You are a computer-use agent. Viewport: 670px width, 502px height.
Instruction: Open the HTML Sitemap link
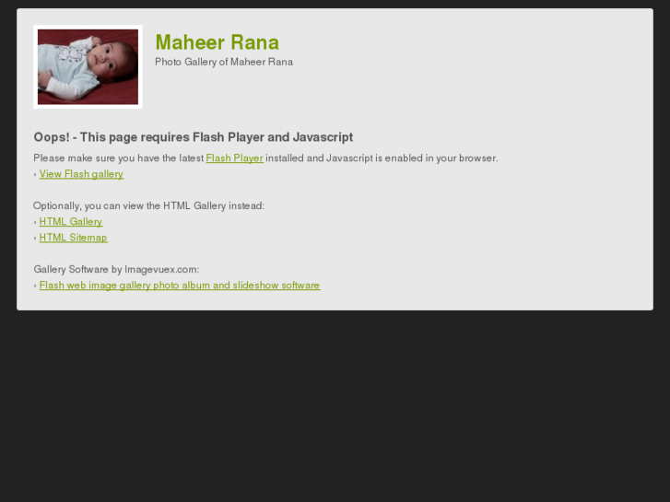point(74,238)
